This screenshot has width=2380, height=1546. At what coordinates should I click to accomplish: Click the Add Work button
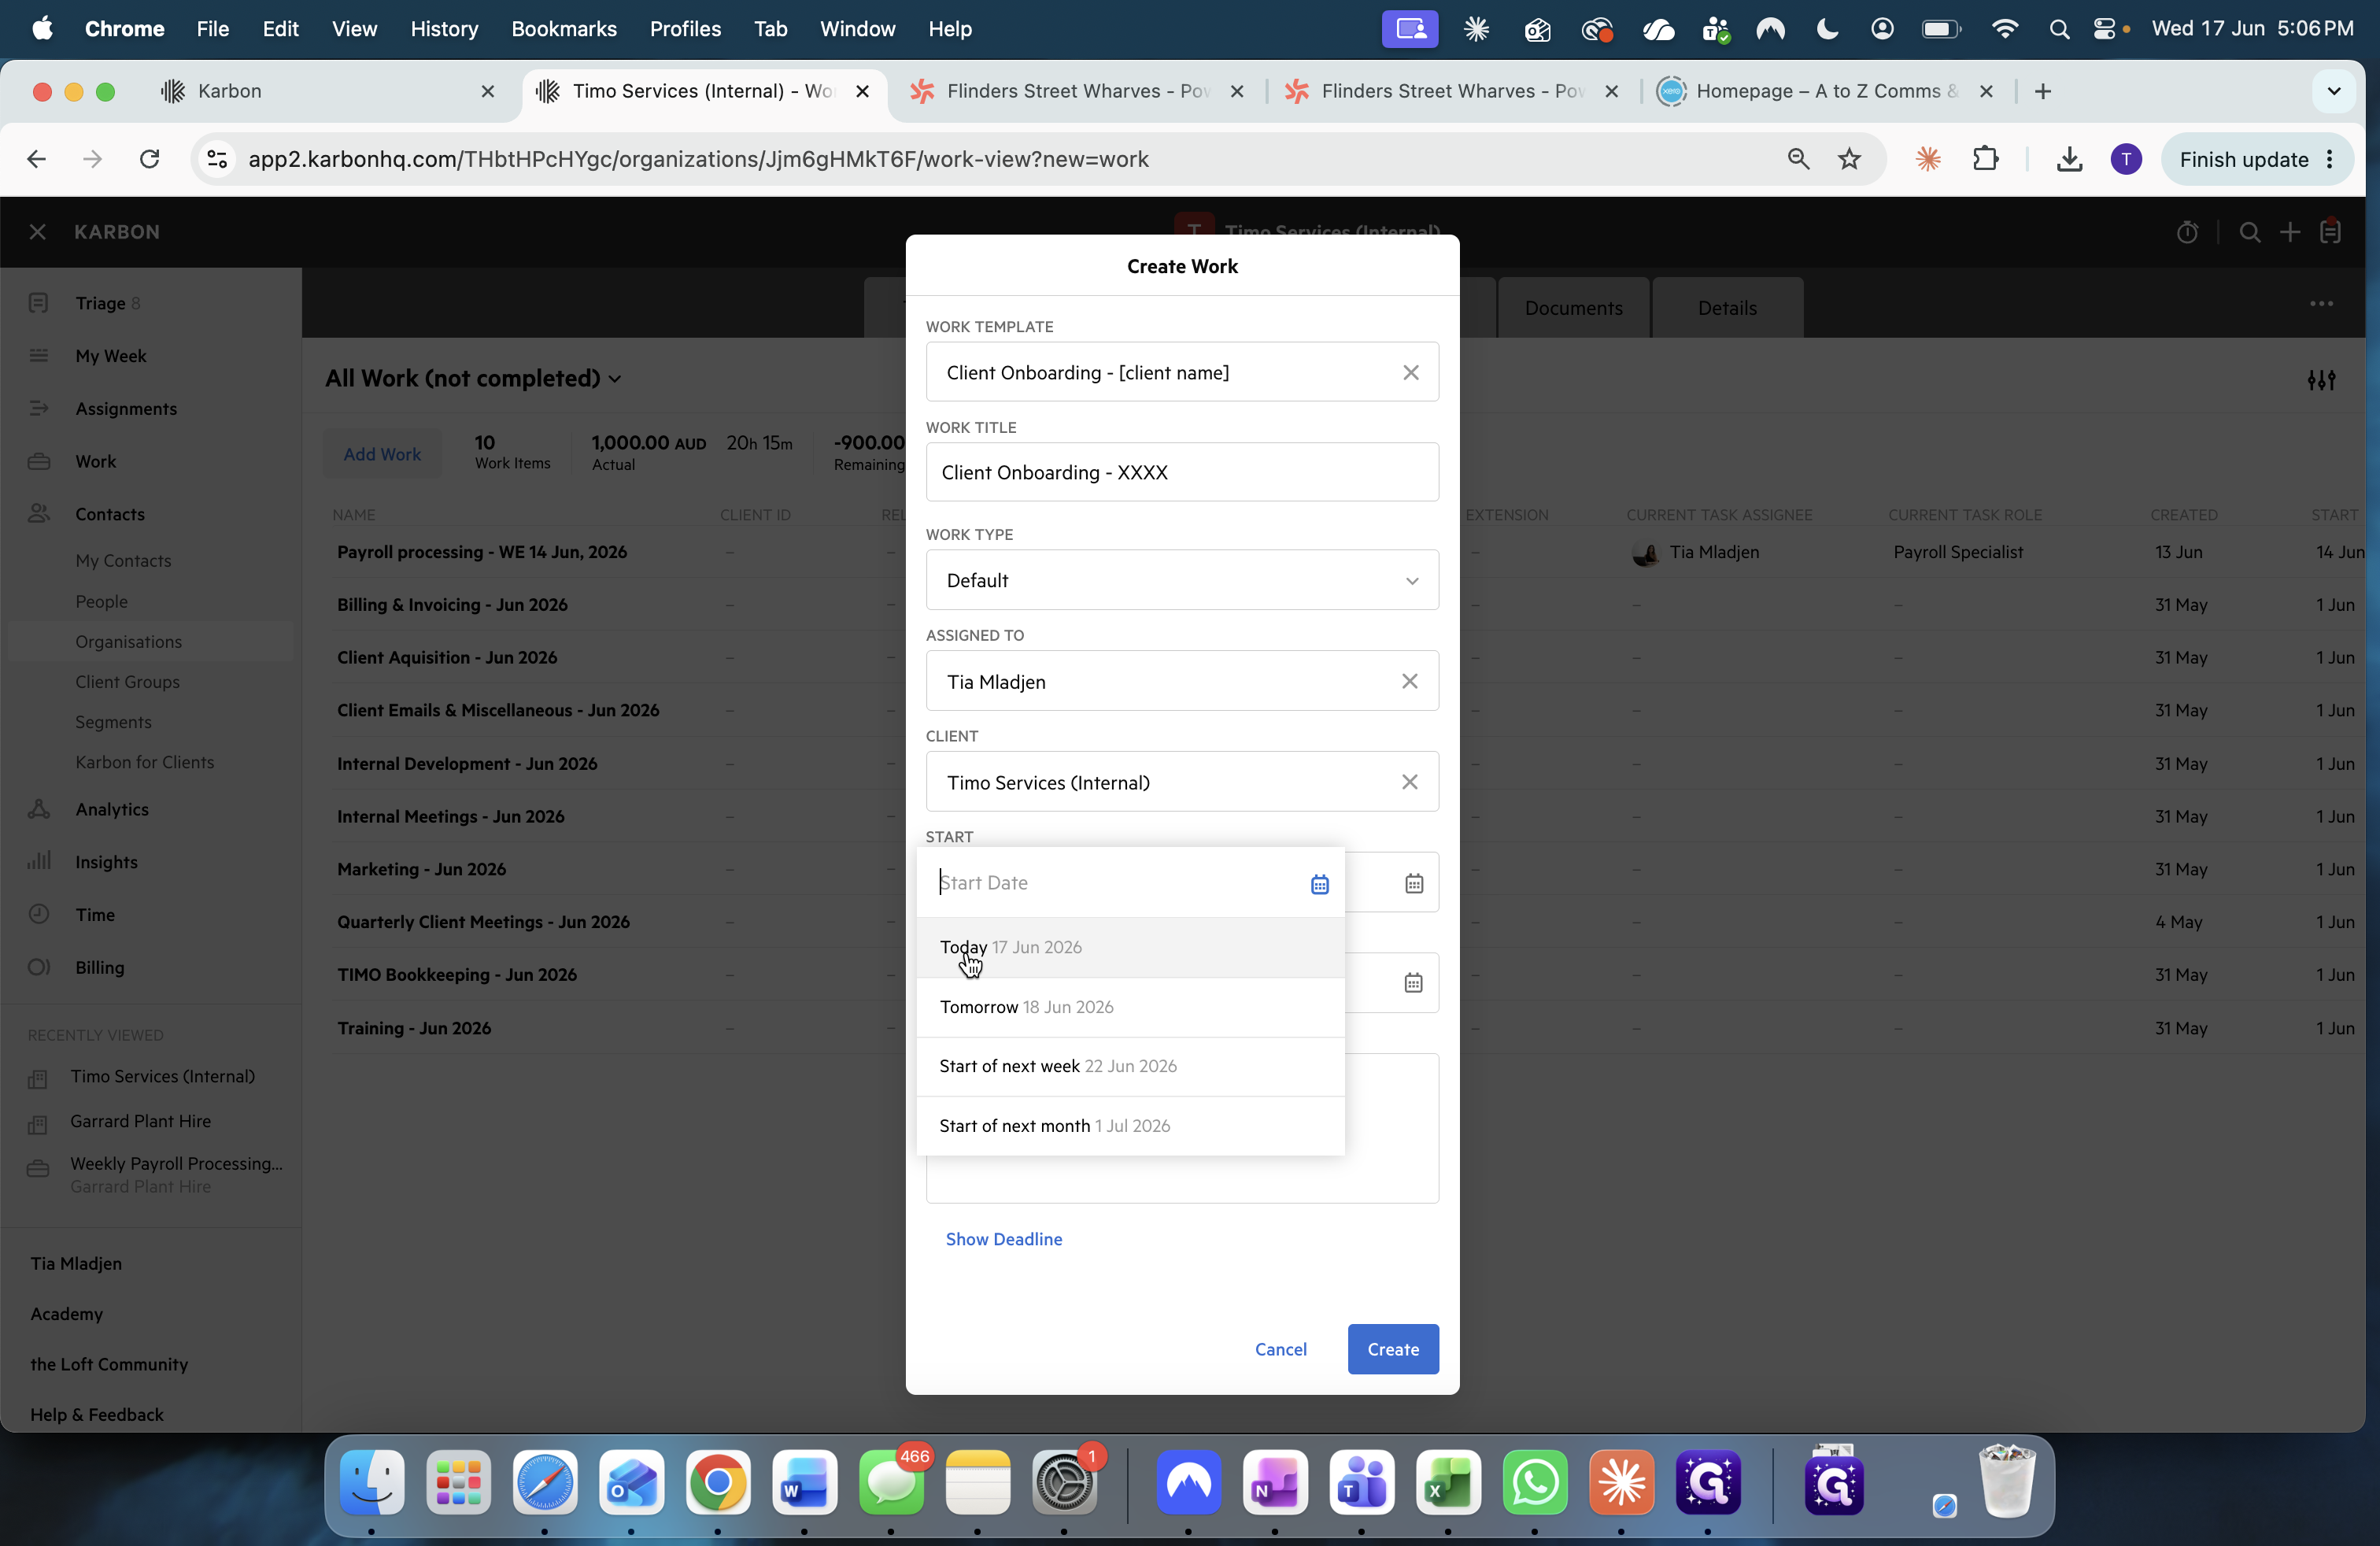coord(382,454)
